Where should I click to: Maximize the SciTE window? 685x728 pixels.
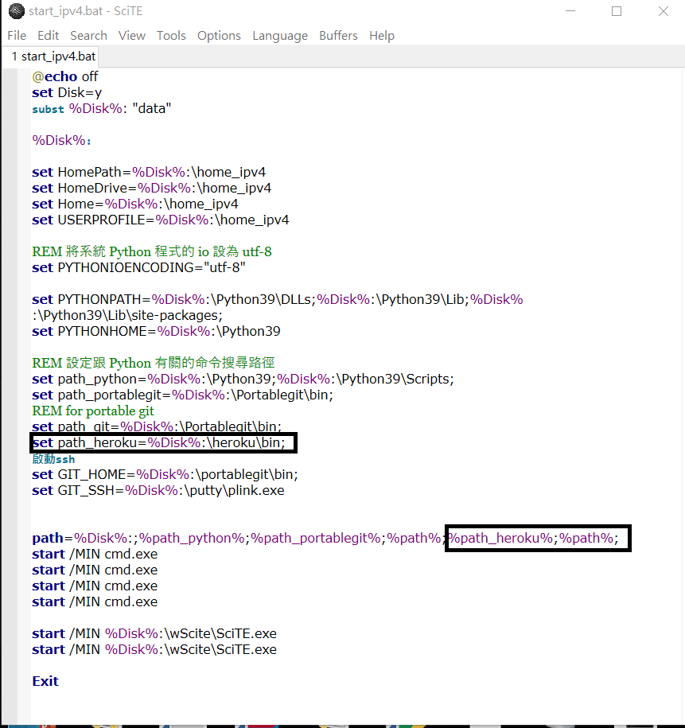(617, 11)
